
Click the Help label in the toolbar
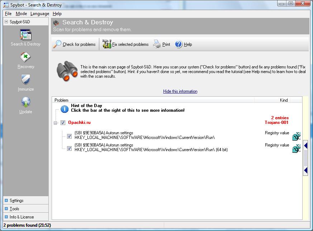pyautogui.click(x=188, y=44)
